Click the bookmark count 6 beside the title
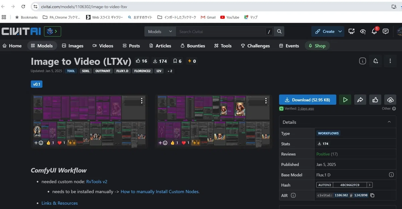Screen dimensions: 402x209 (x=177, y=61)
